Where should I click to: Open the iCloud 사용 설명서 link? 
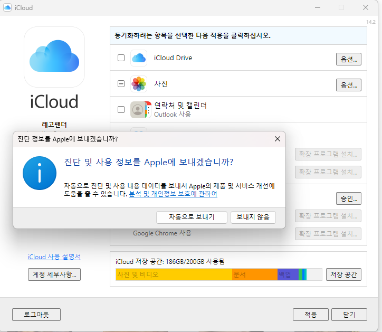(x=54, y=257)
